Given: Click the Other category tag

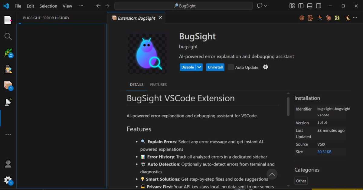Looking at the screenshot, I should point(301,181).
